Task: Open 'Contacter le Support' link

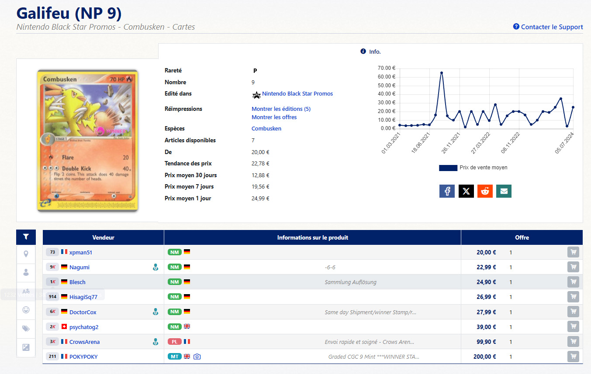Action: (552, 27)
